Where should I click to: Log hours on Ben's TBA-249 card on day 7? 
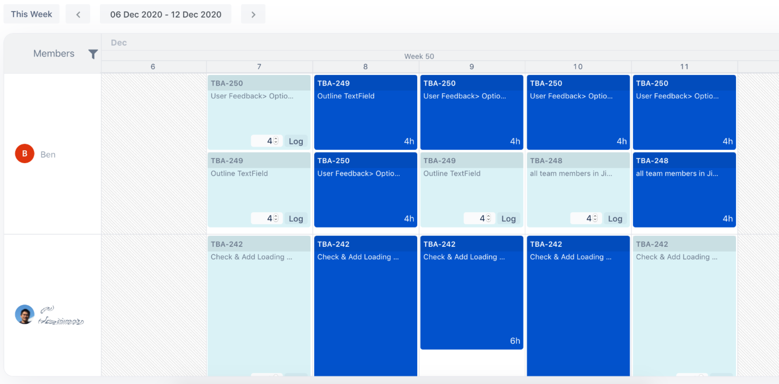[296, 219]
